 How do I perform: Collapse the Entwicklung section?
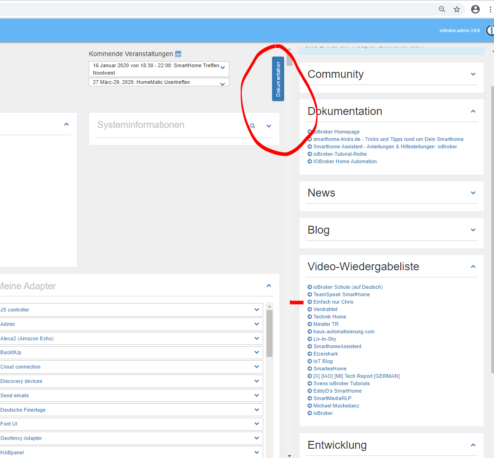(473, 445)
